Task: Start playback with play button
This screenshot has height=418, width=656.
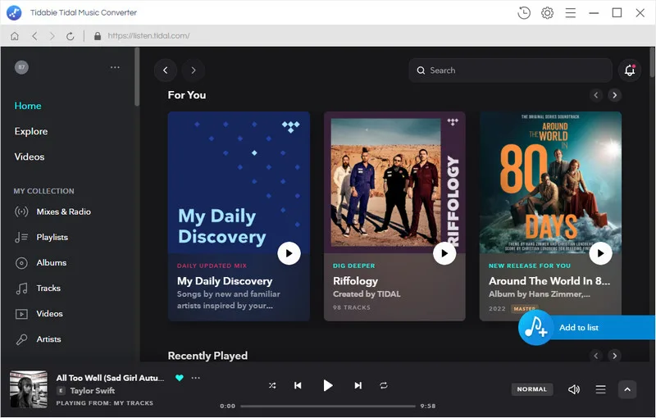Action: [x=328, y=385]
